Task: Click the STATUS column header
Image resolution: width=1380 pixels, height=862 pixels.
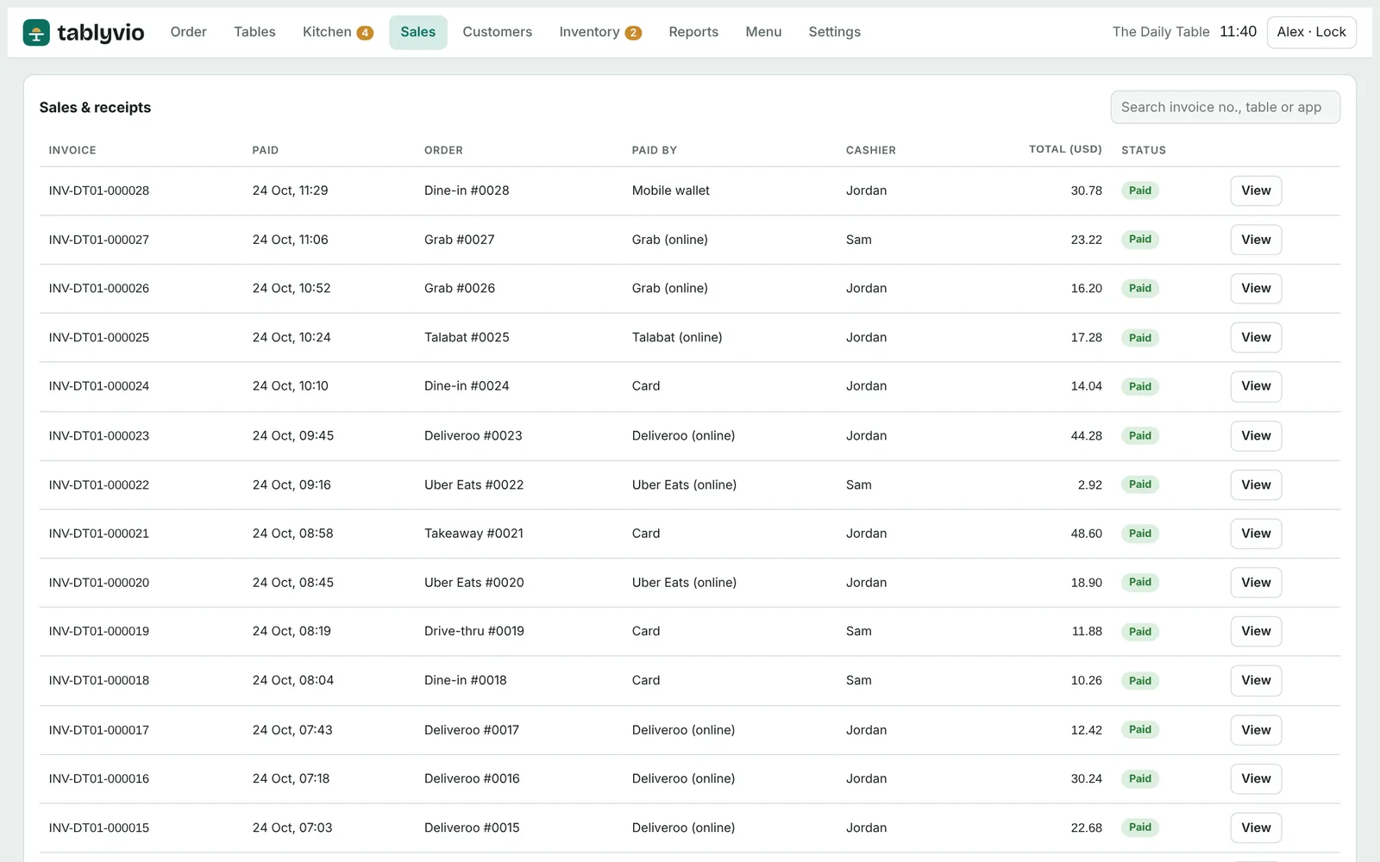Action: click(1144, 150)
